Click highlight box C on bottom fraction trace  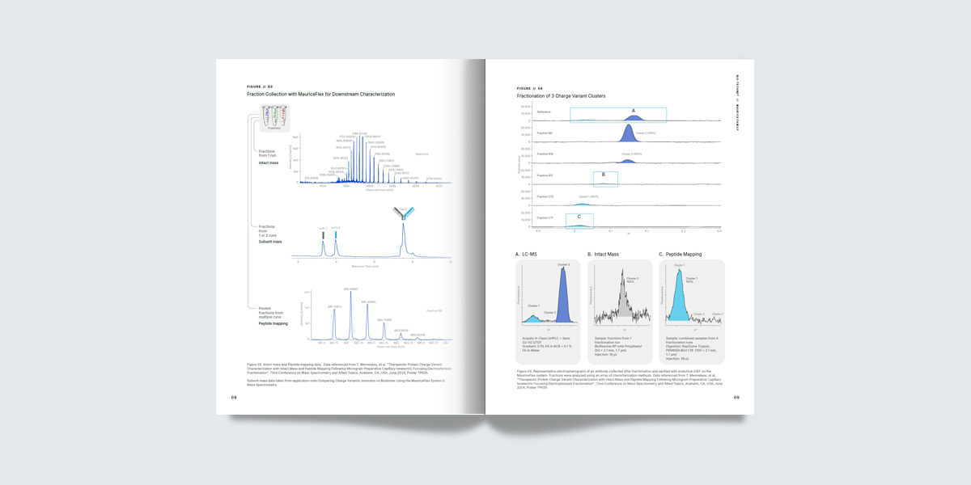[x=579, y=220]
